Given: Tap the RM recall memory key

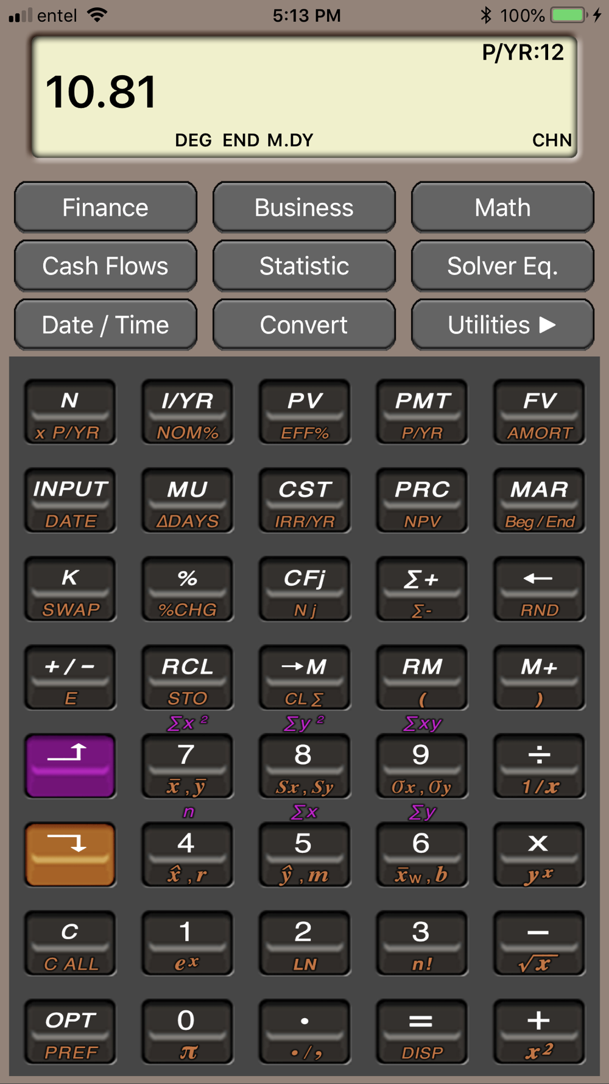Looking at the screenshot, I should 422,677.
